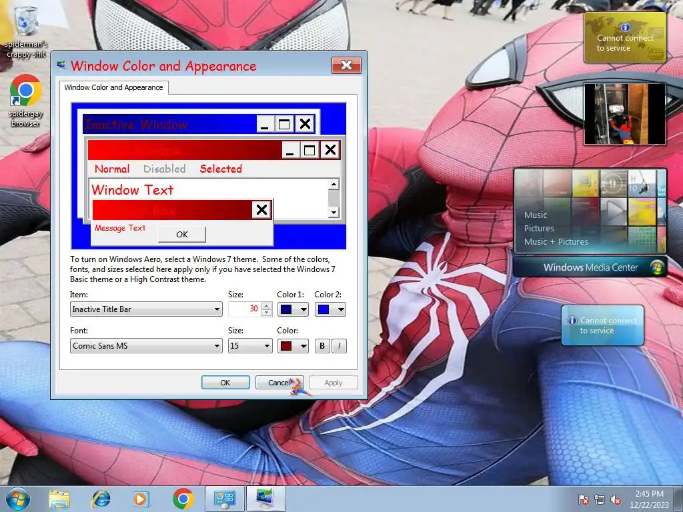The height and width of the screenshot is (512, 683).
Task: Select Music + Pictures in Media Center gadget
Action: click(556, 242)
